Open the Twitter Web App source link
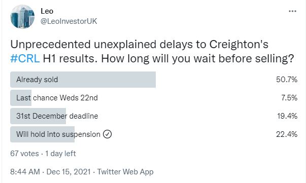This screenshot has width=306, height=183. pos(125,172)
